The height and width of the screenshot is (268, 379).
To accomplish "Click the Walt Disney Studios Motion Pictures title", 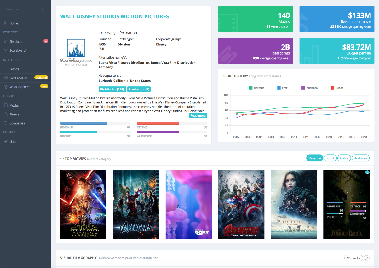I will pyautogui.click(x=115, y=16).
